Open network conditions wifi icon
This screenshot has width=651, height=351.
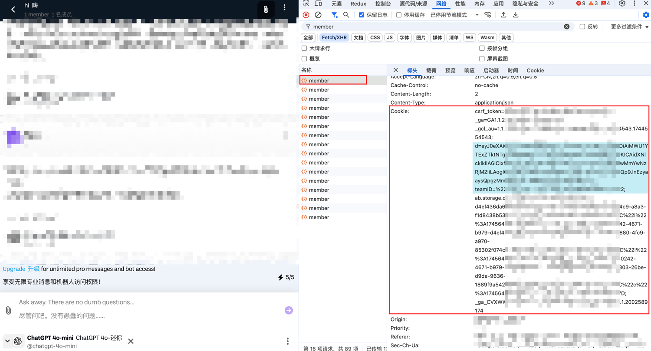(488, 15)
